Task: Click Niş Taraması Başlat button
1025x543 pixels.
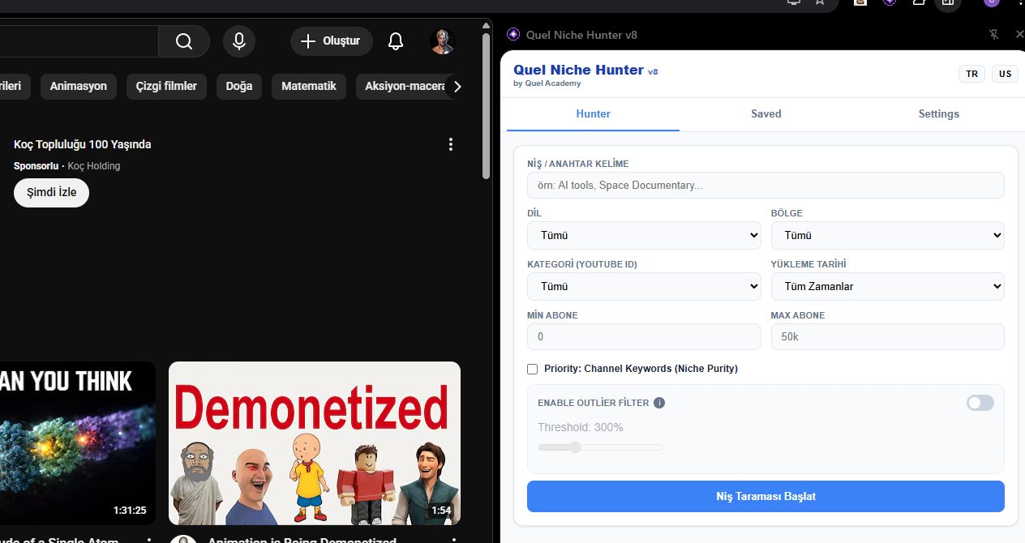Action: (766, 496)
